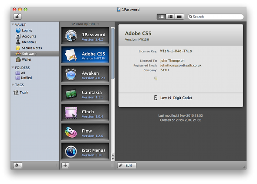Switch to the widescreen layout view button
This screenshot has width=257, height=184.
(x=179, y=17)
